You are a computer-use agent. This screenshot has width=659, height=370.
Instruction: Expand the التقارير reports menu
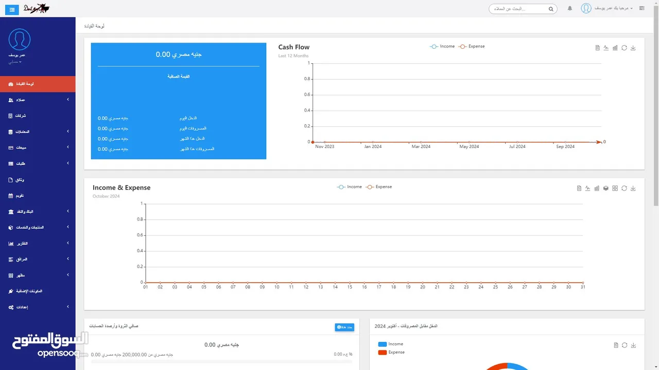coord(38,243)
